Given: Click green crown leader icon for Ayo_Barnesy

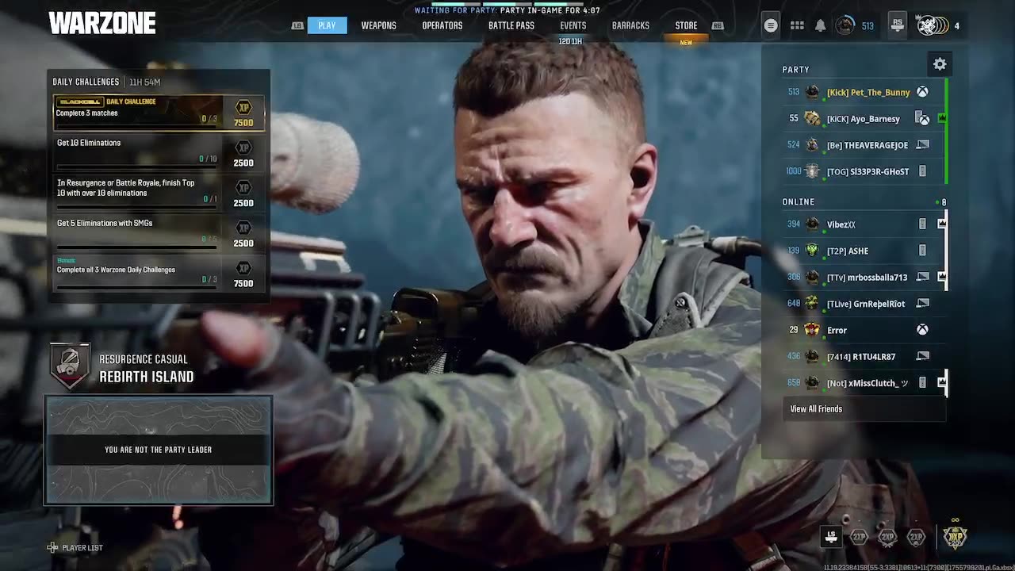Looking at the screenshot, I should 941,117.
